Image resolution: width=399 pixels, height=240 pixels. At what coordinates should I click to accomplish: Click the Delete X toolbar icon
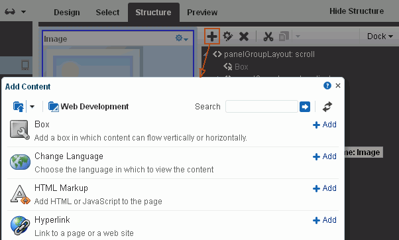(x=244, y=36)
